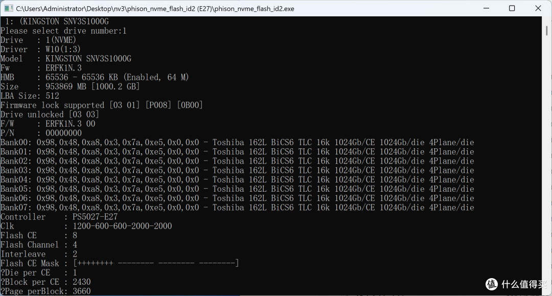This screenshot has height=296, width=552.
Task: Click the first drive list entry "1: (KINGSTON SNV3S1000G"
Action: 57,21
